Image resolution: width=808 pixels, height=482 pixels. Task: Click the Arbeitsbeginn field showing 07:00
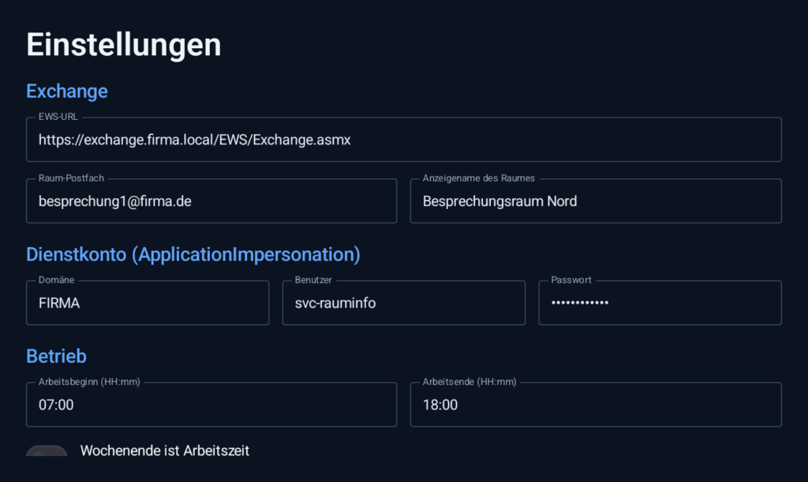[211, 404]
